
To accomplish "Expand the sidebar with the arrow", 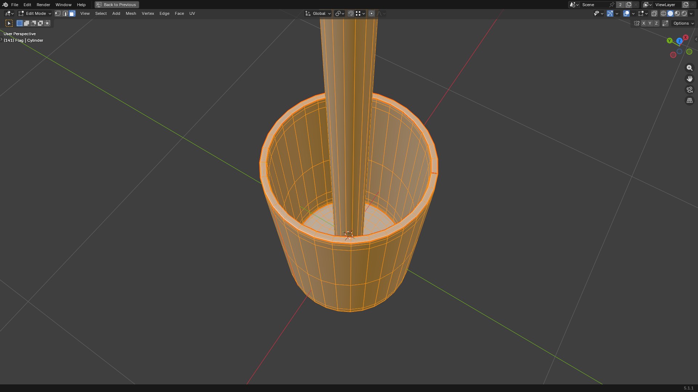I will pyautogui.click(x=696, y=39).
